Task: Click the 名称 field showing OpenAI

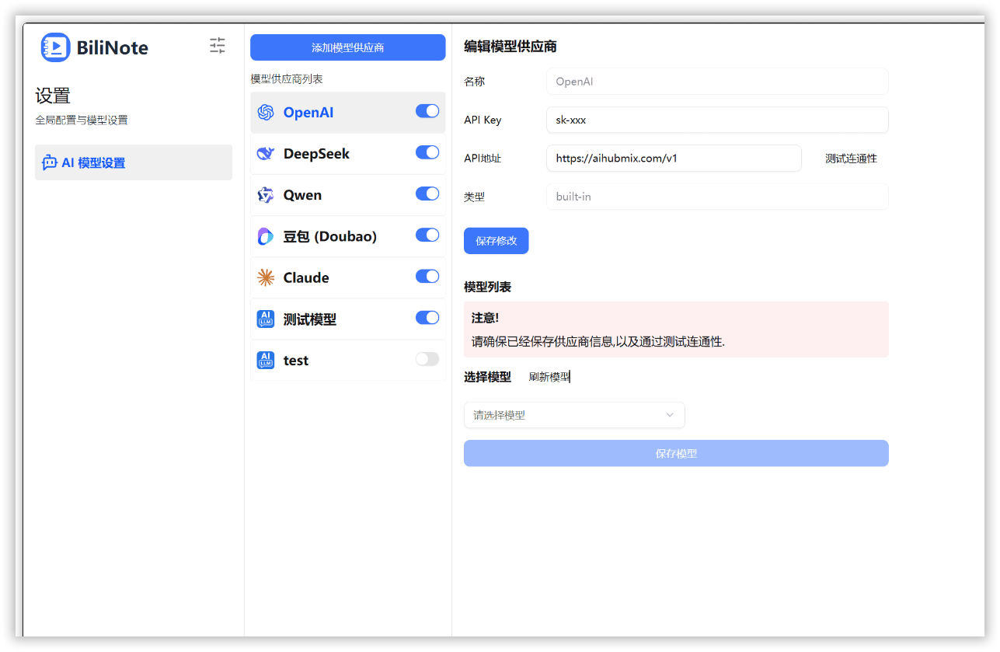Action: point(717,82)
